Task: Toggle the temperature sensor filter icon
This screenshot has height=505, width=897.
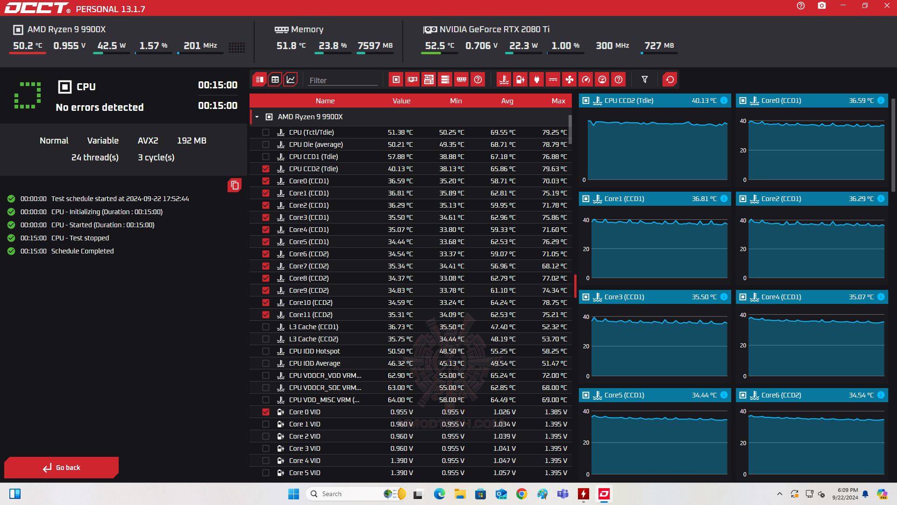Action: click(x=504, y=79)
